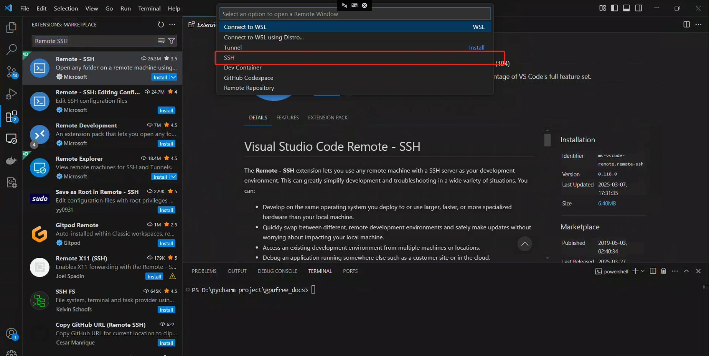Filter extensions with the funnel icon
Viewport: 709px width, 356px height.
click(x=172, y=41)
